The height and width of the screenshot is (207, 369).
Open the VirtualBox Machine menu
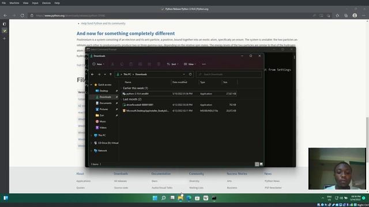coord(14,3)
